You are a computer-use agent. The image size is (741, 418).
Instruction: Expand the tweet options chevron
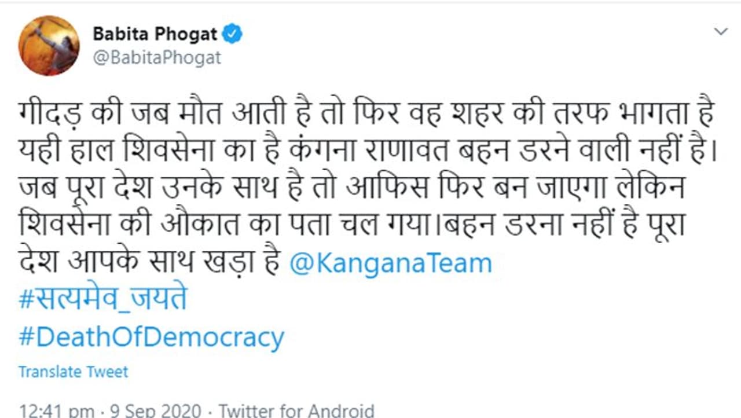pos(721,31)
